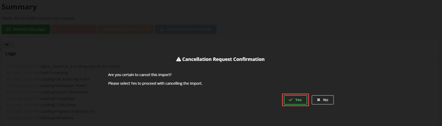Screen dimensions: 442x126
Task: Toggle the eye visibility icon above Logs
Action: click(x=7, y=45)
